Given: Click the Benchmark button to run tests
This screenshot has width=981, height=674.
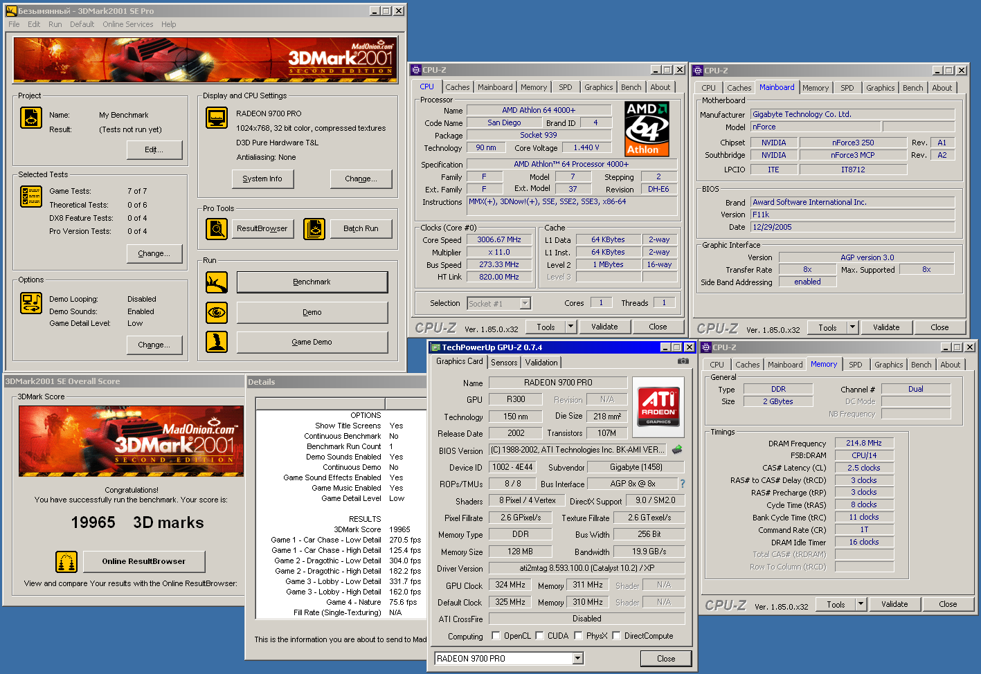Looking at the screenshot, I should click(x=312, y=282).
